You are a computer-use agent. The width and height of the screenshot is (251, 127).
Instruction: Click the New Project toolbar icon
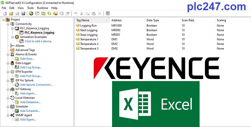tap(5, 13)
